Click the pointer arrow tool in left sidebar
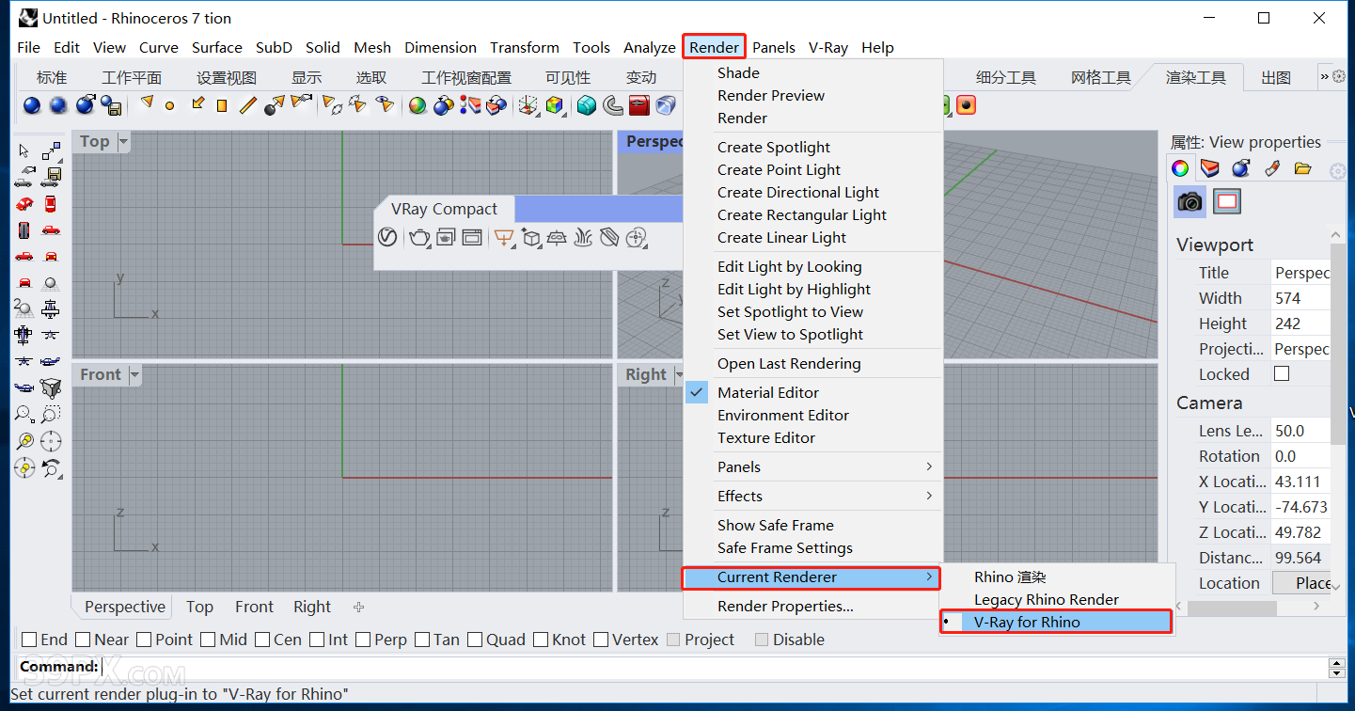The width and height of the screenshot is (1355, 711). [24, 151]
